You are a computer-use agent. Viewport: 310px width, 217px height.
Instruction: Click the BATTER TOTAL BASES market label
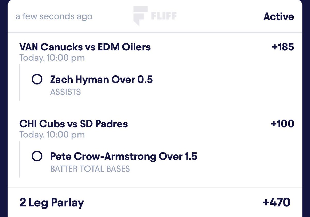tap(90, 169)
